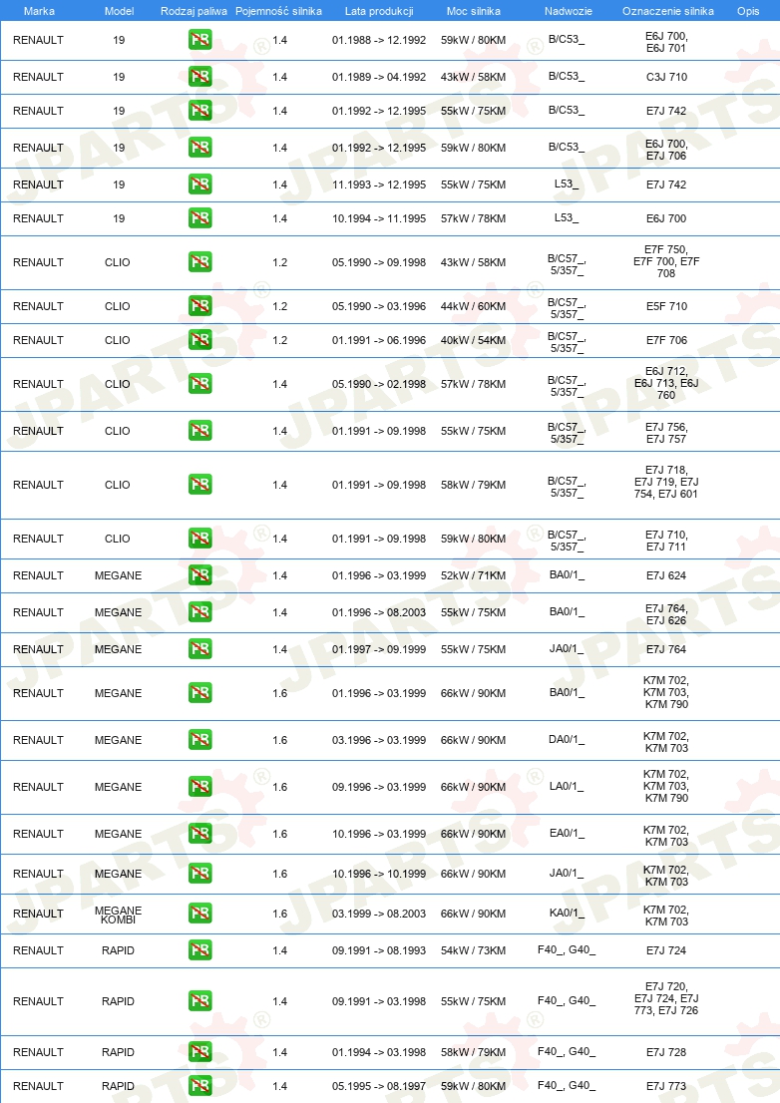
Task: Click the fuel icon in the 10.1994 -> 11.1995 row
Action: [x=200, y=218]
